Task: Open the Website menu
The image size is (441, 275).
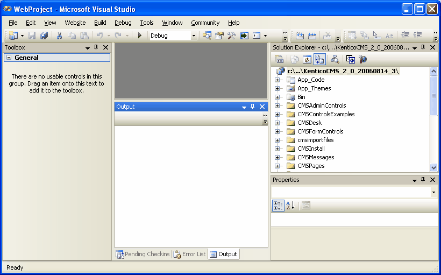Action: [x=75, y=23]
